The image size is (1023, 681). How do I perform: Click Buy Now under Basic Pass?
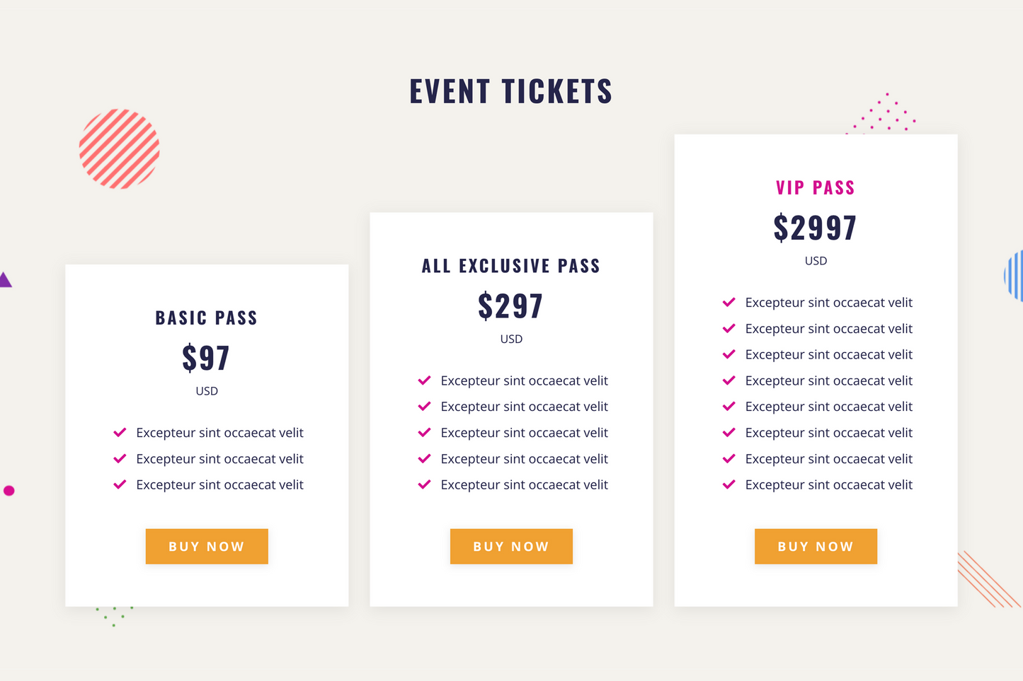click(x=207, y=547)
